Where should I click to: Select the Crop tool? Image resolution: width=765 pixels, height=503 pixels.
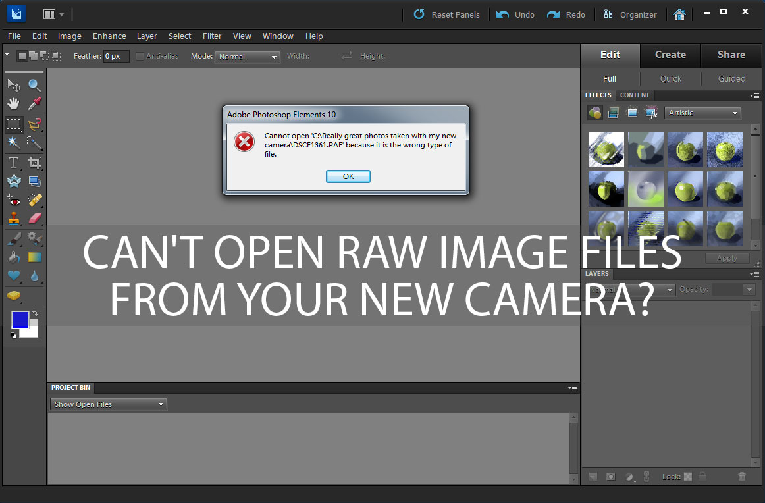[x=34, y=163]
